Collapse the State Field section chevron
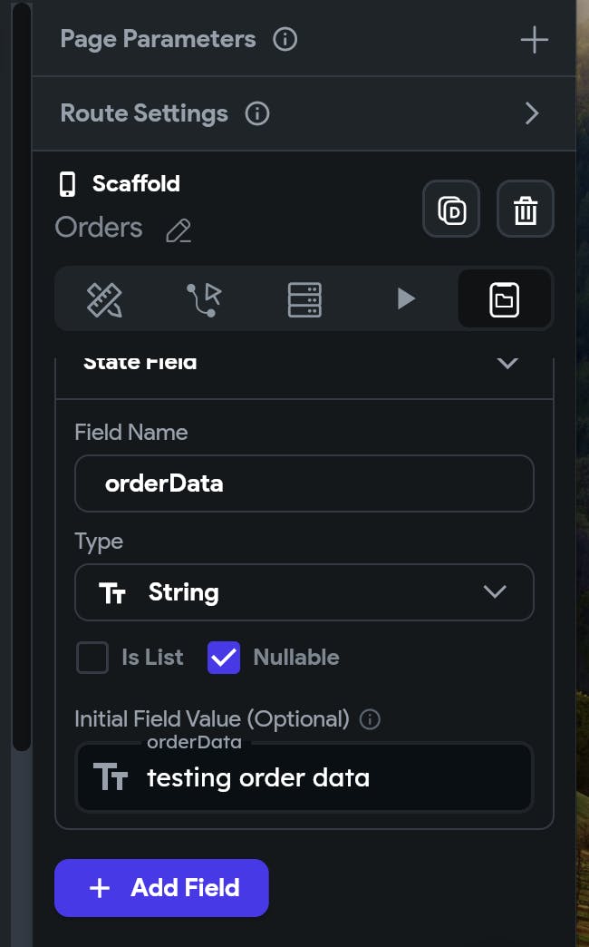Screen dimensions: 589x947 click(x=507, y=363)
